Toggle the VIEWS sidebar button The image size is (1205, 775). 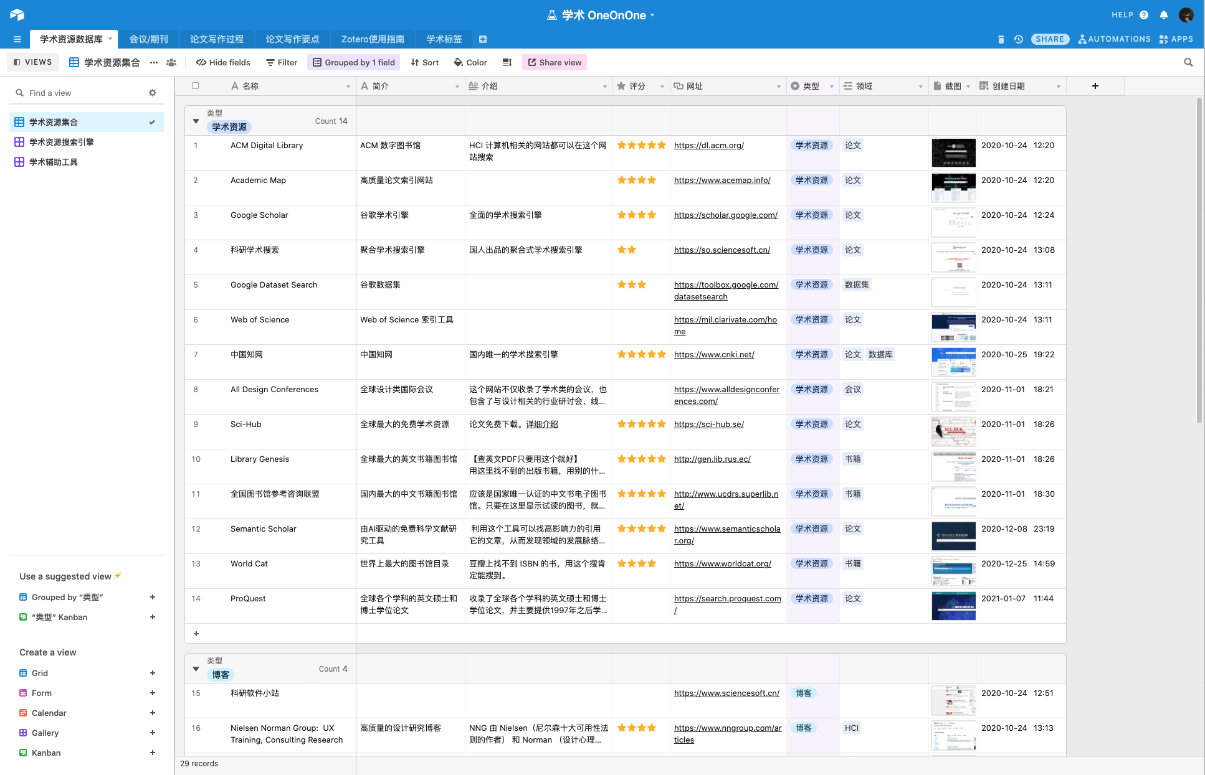(x=33, y=62)
